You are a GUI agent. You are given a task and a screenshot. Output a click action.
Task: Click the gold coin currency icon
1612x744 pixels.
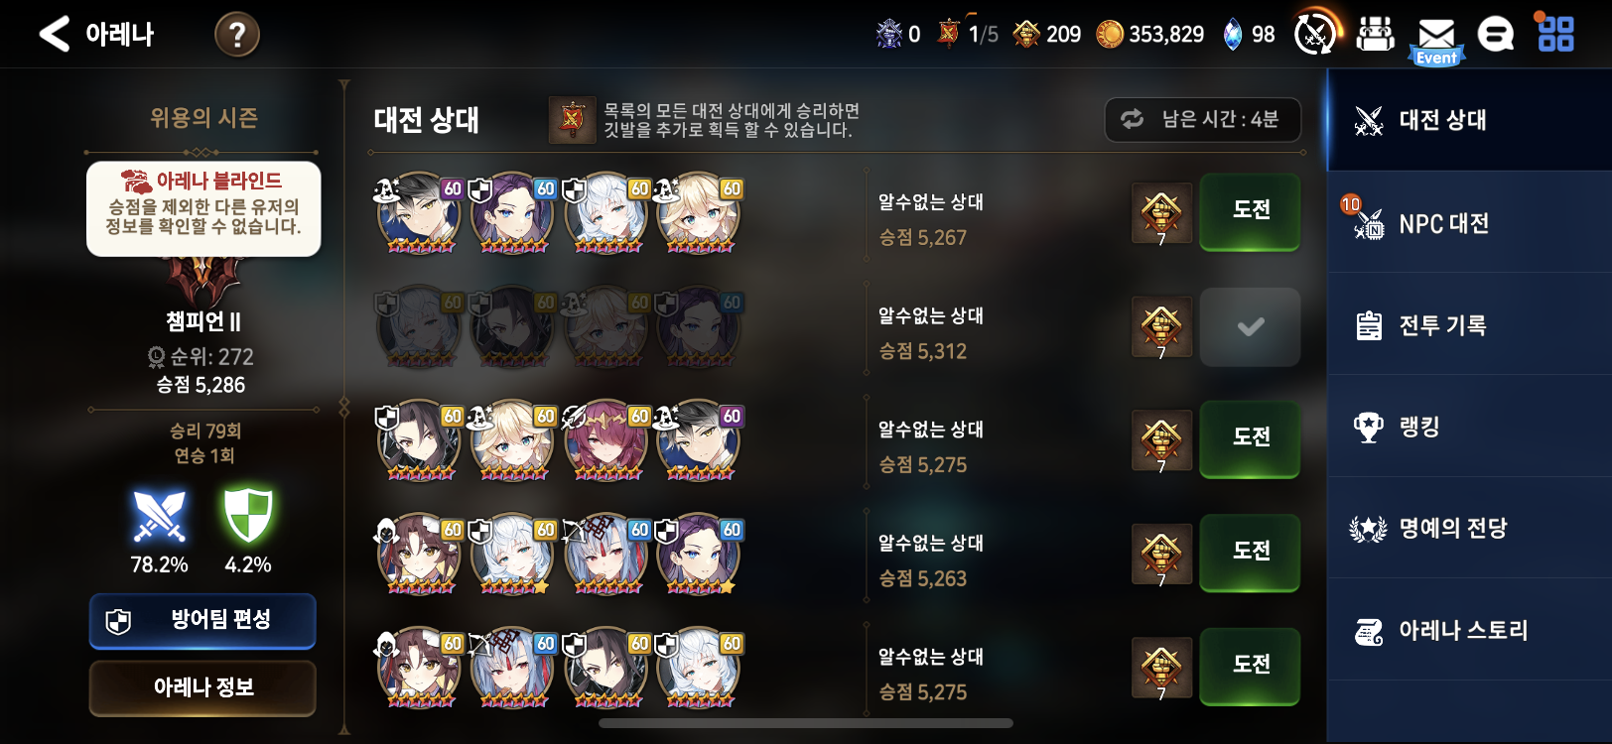click(1109, 35)
